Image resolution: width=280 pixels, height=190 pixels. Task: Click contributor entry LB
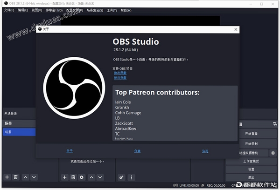(117, 118)
